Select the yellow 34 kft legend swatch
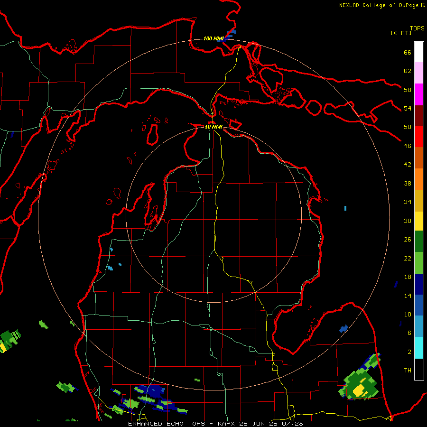The width and height of the screenshot is (427, 427). [x=419, y=221]
